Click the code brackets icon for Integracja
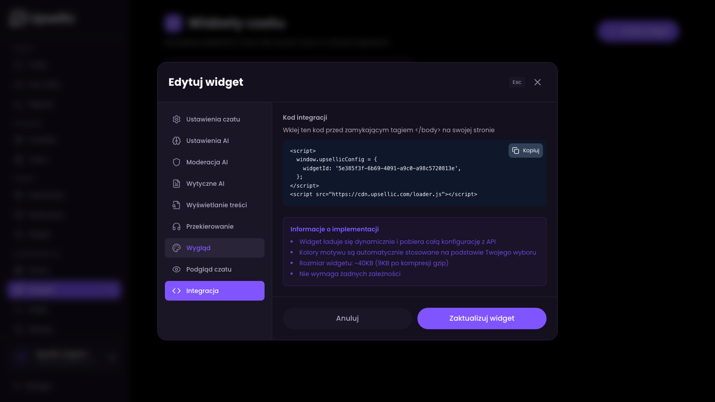Screen dimensions: 715x402 pos(177,291)
